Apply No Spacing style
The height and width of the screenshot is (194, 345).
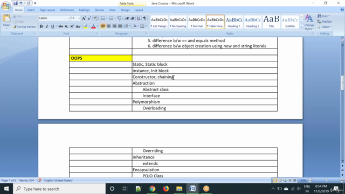point(178,22)
